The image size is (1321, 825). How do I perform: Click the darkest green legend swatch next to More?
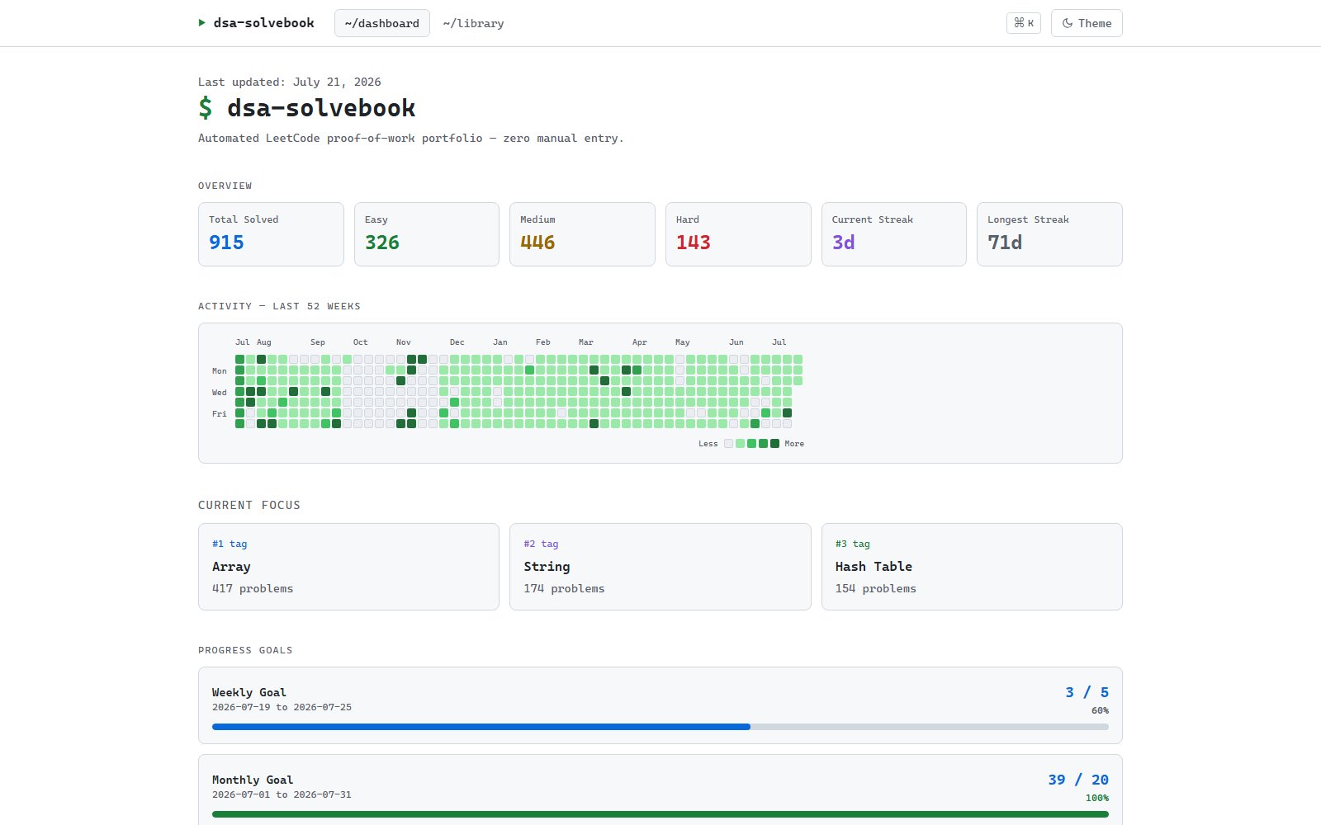[774, 444]
